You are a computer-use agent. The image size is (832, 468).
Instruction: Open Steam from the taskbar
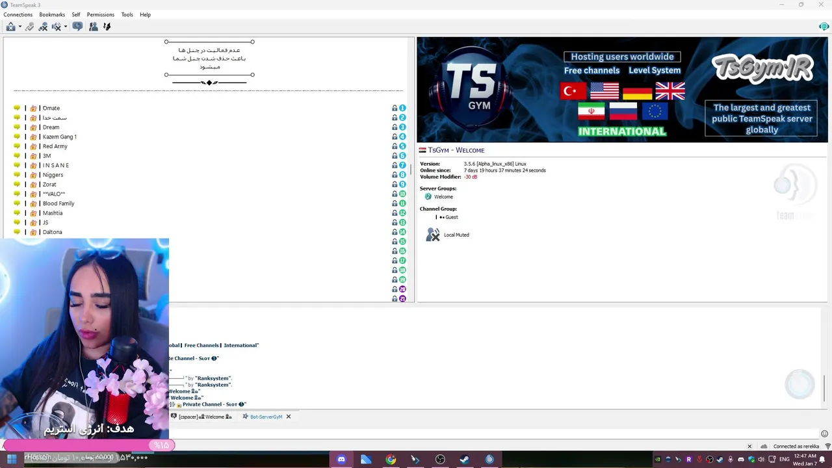point(465,460)
